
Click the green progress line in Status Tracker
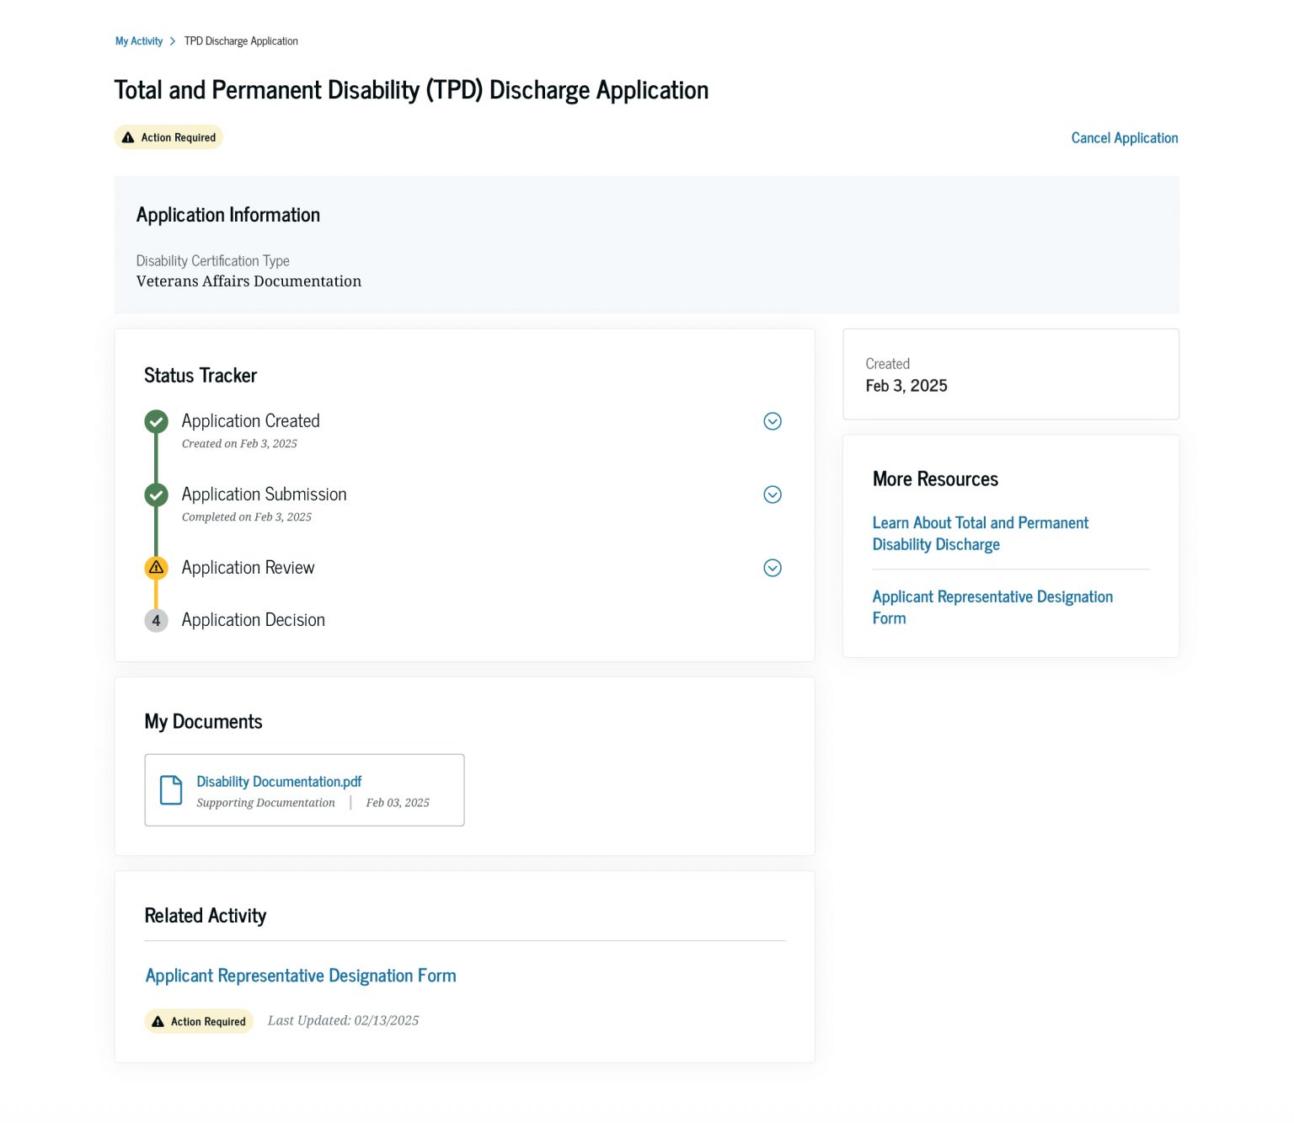pos(156,459)
